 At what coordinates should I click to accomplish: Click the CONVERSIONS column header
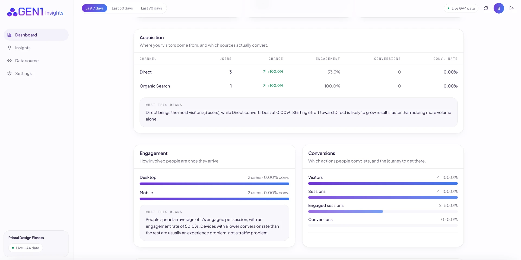coord(387,59)
